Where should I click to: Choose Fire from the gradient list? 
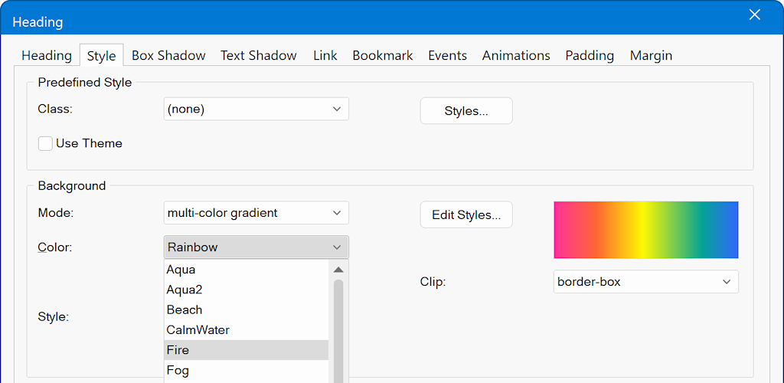click(246, 350)
